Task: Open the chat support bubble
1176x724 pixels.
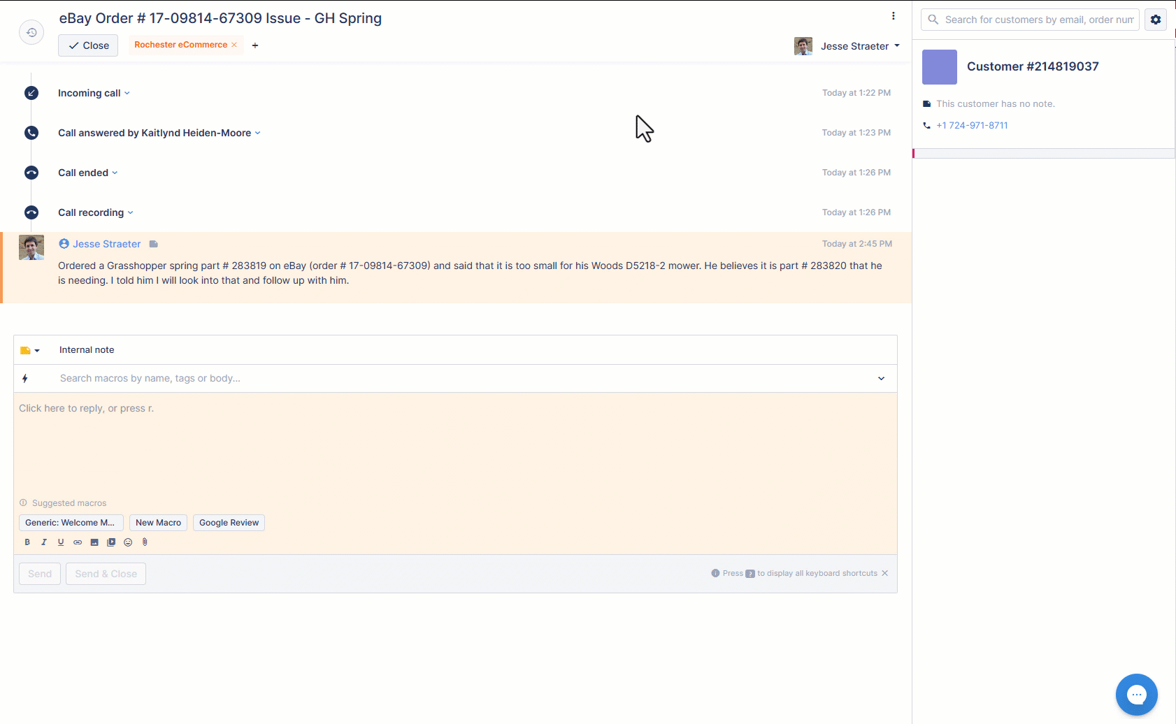Action: 1136,694
